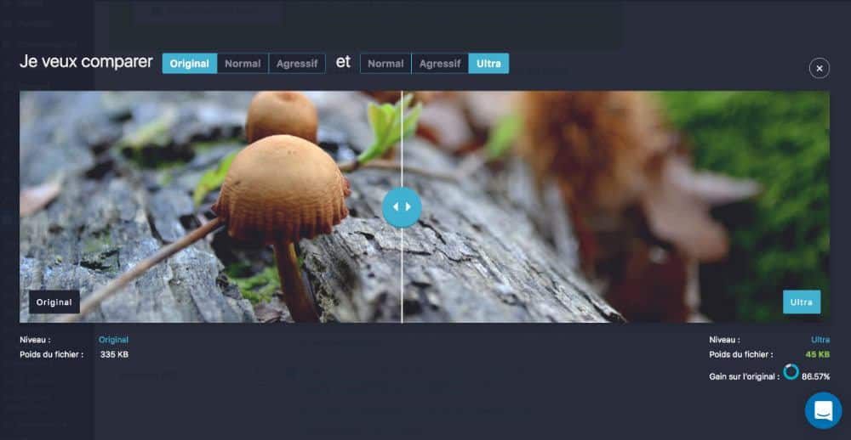851x440 pixels.
Task: Click the left-side 'Poids du fichier :' label
Action: [x=52, y=354]
